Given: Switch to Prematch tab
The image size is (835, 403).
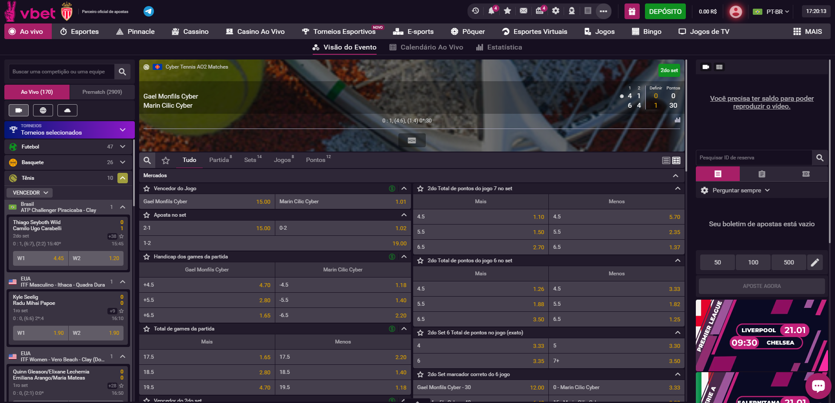Looking at the screenshot, I should tap(102, 92).
